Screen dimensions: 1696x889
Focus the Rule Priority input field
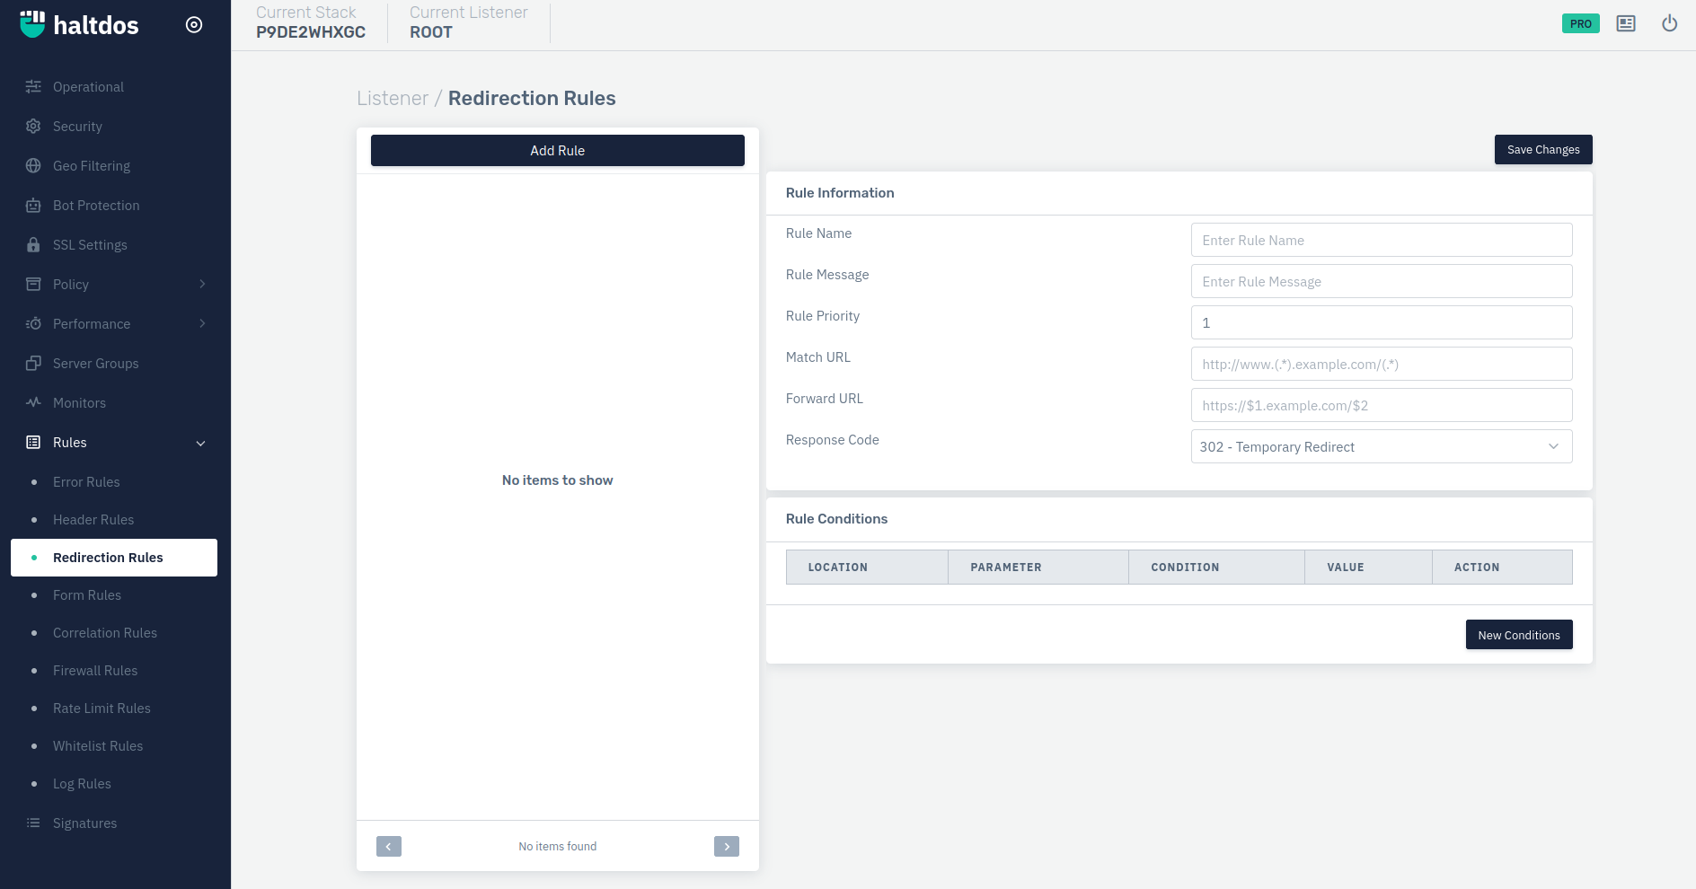pos(1382,322)
